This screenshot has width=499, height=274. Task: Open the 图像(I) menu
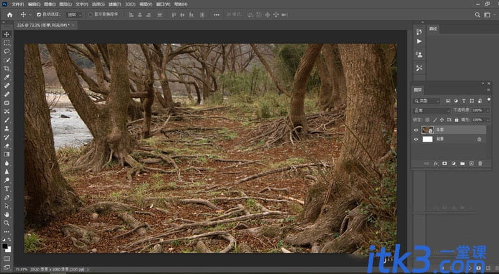pos(50,4)
